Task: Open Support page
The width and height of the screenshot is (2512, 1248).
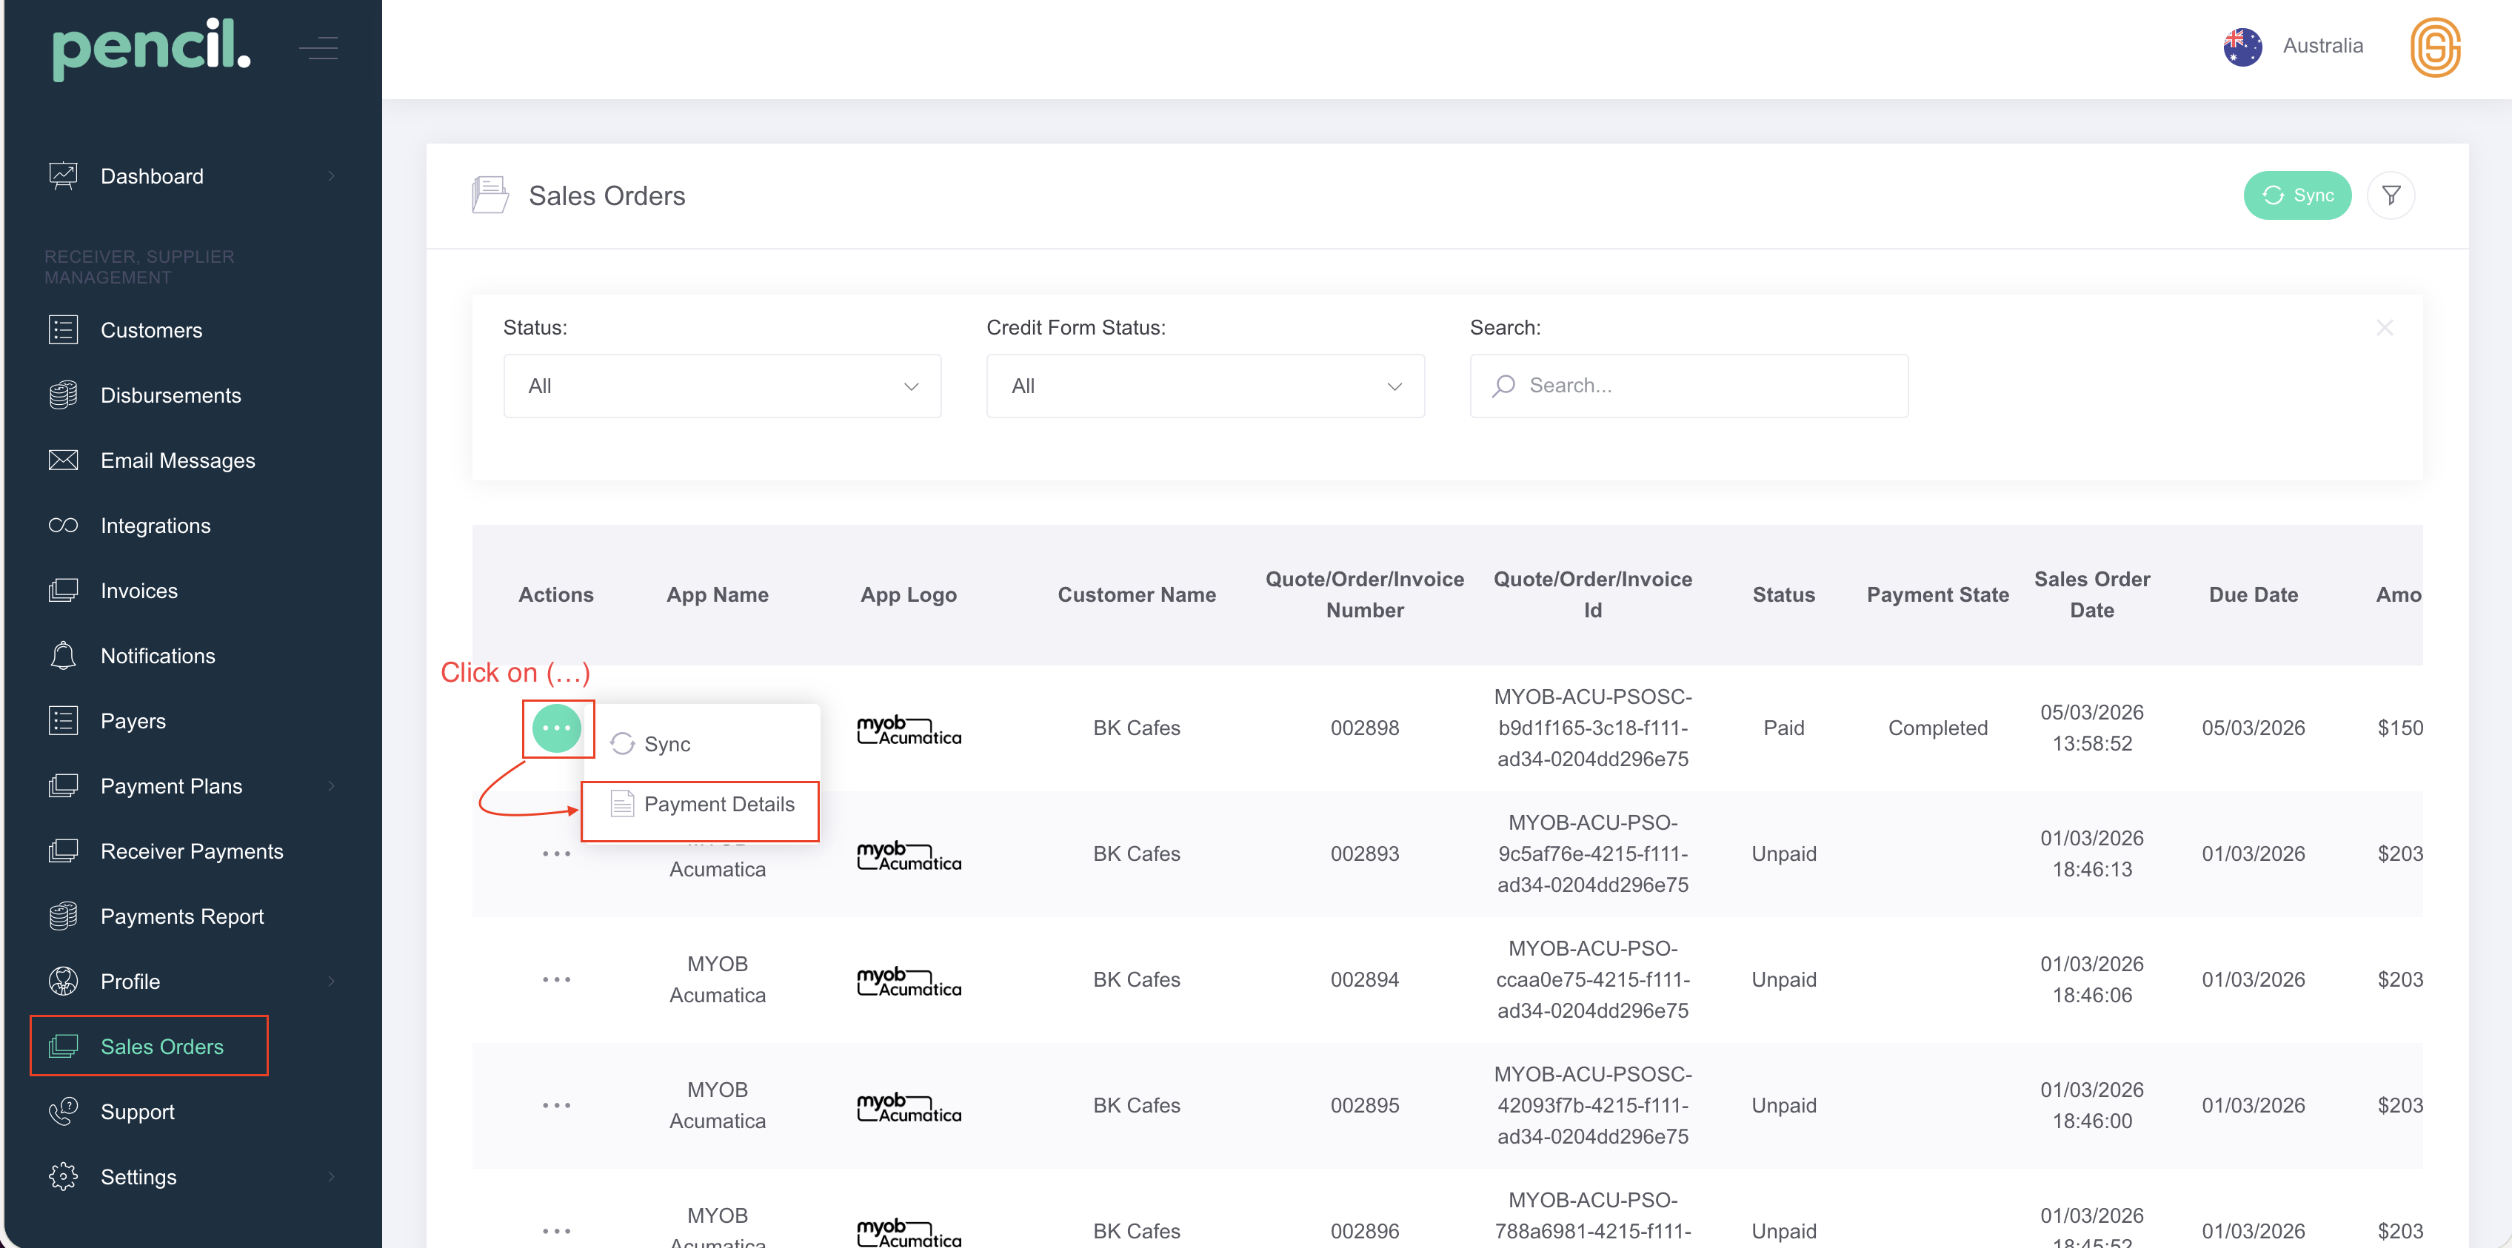Action: point(138,1112)
